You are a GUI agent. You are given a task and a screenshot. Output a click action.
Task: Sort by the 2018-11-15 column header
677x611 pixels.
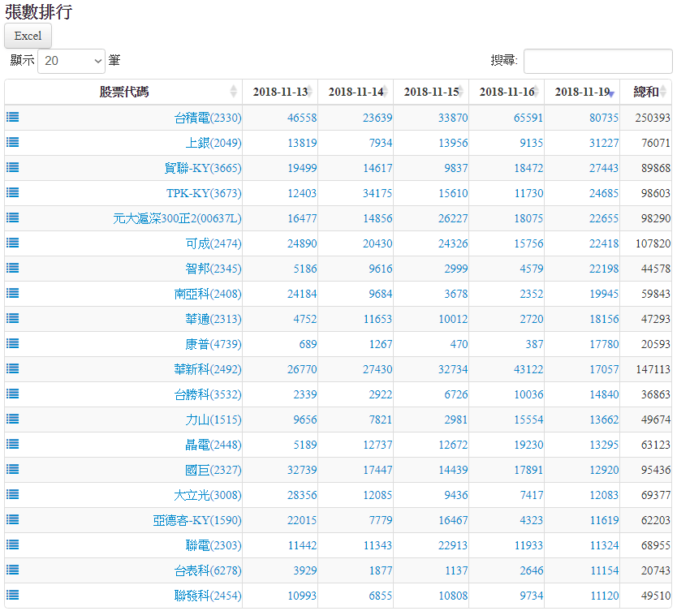tap(431, 92)
